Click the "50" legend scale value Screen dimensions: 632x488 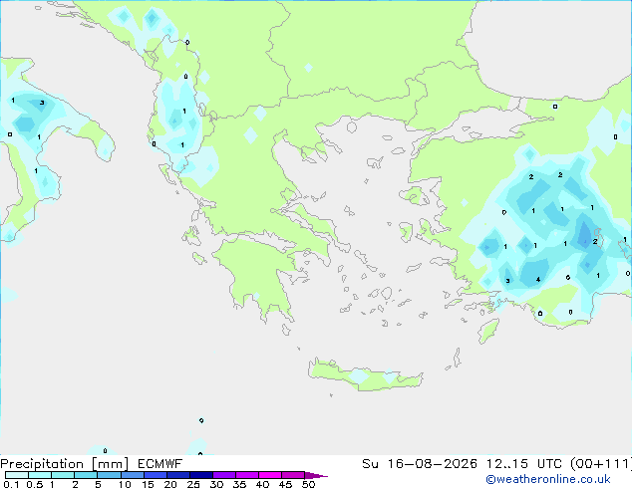(308, 484)
